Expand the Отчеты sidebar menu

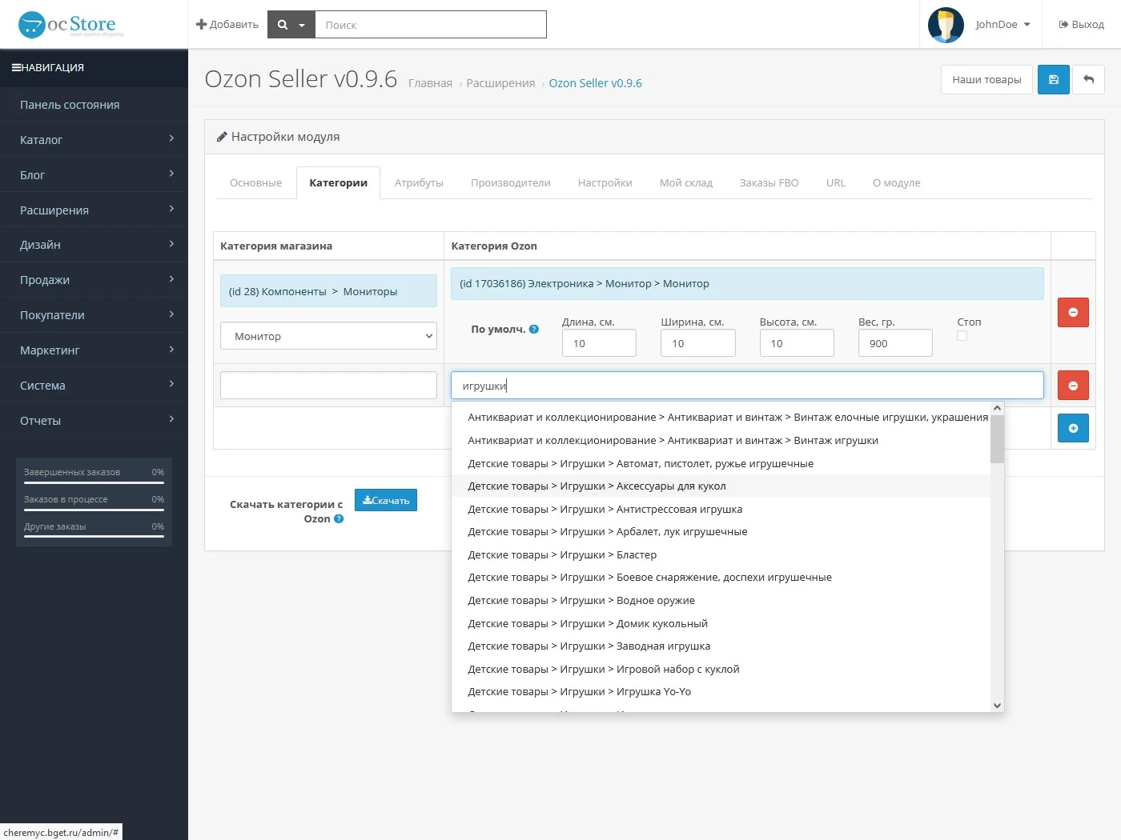[x=94, y=421]
